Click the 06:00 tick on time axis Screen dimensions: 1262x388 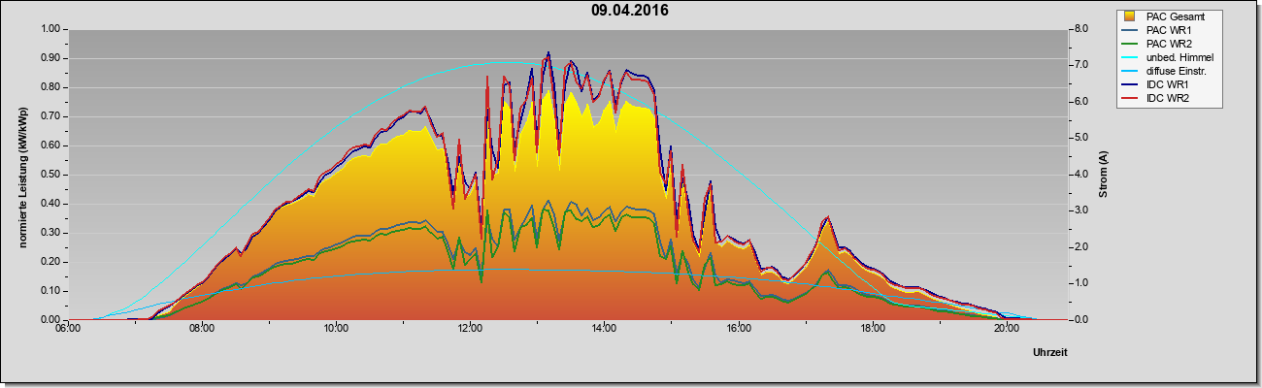67,328
